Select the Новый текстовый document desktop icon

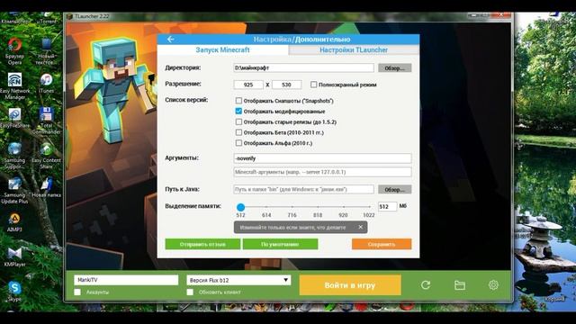46,51
